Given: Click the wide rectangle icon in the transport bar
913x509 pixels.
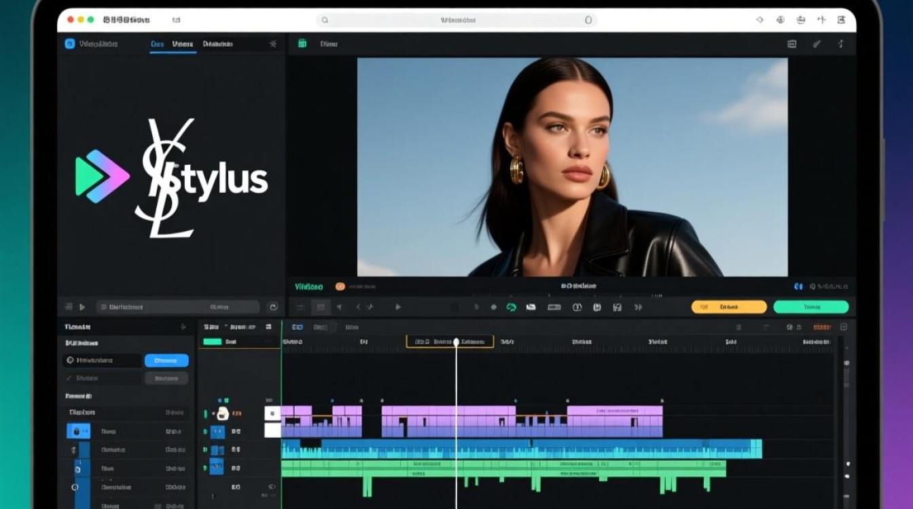Looking at the screenshot, I should click(554, 307).
